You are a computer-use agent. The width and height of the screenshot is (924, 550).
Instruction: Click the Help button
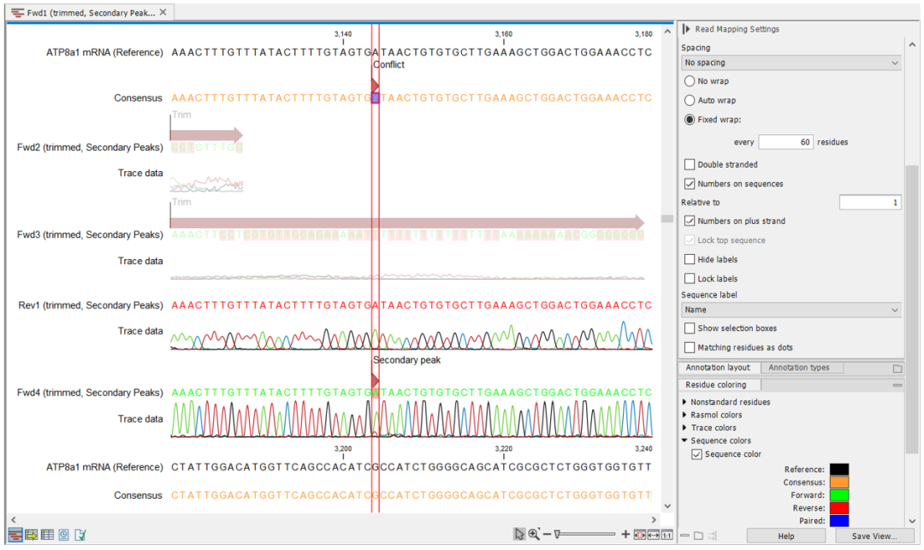[785, 535]
